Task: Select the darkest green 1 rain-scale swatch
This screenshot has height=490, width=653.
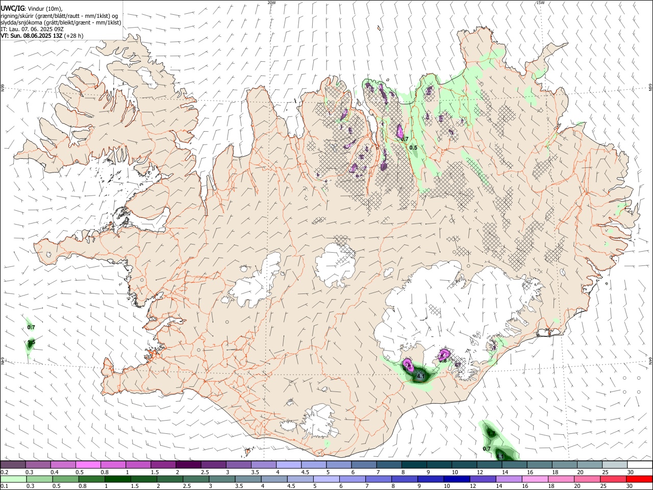Action: (x=116, y=479)
